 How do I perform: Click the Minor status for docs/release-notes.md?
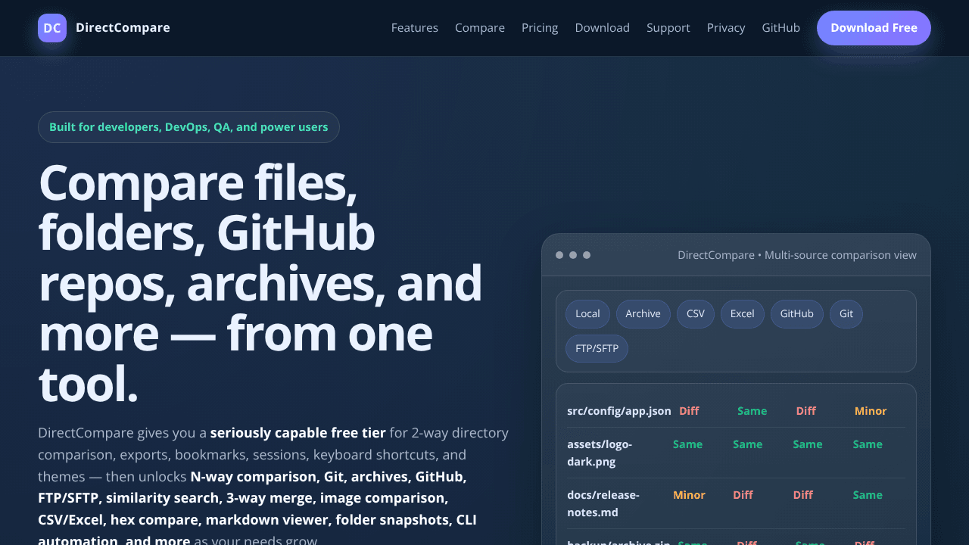(x=689, y=495)
